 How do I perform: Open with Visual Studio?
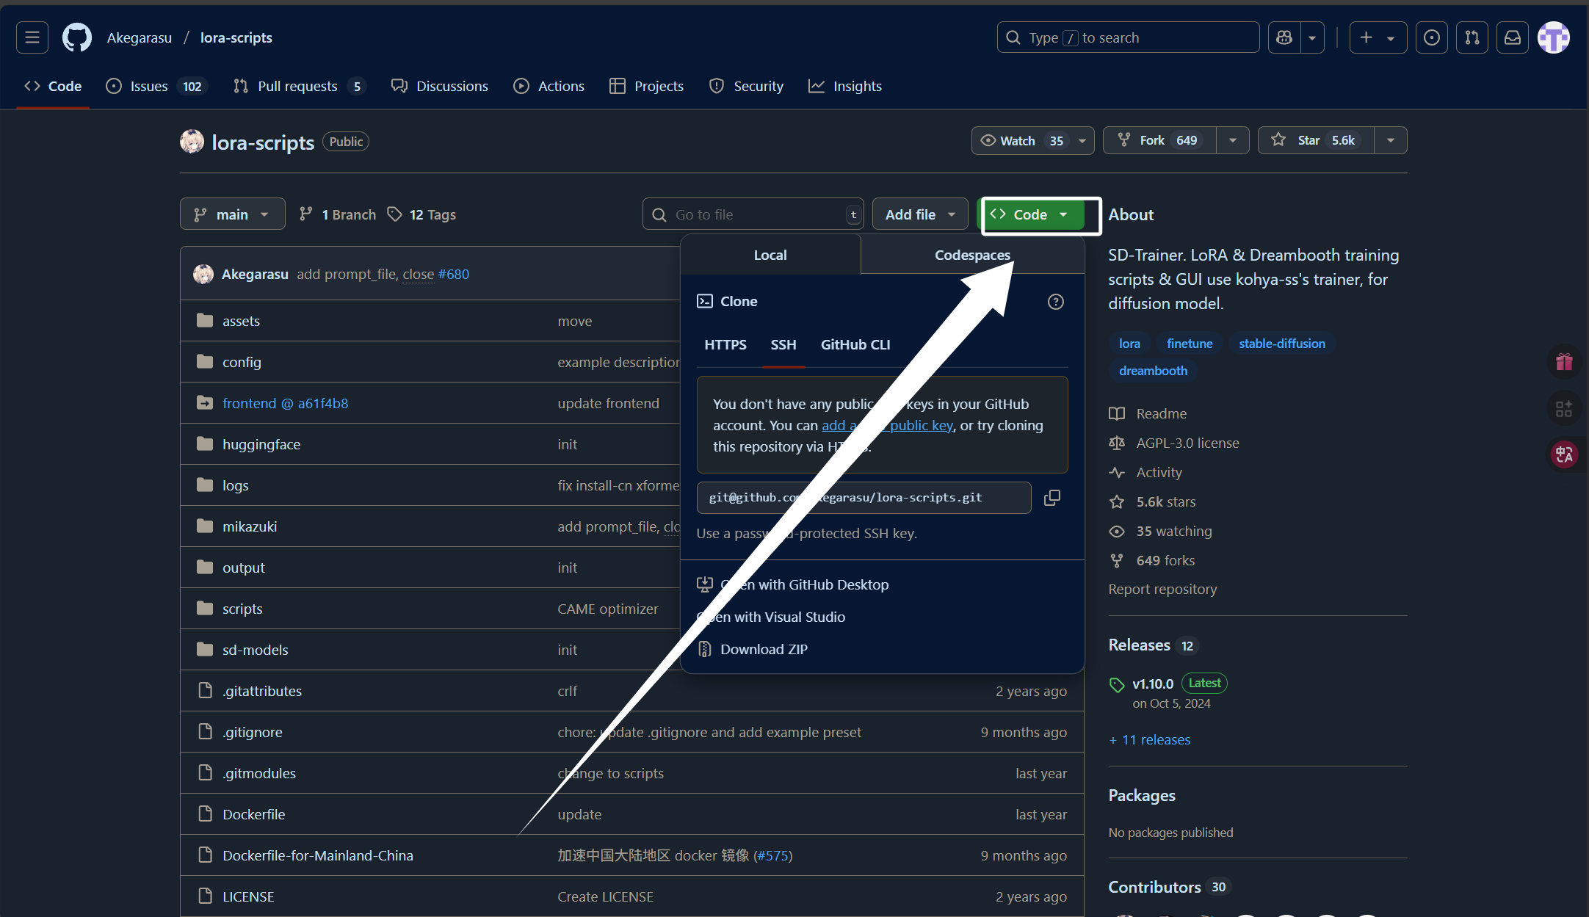click(x=771, y=617)
